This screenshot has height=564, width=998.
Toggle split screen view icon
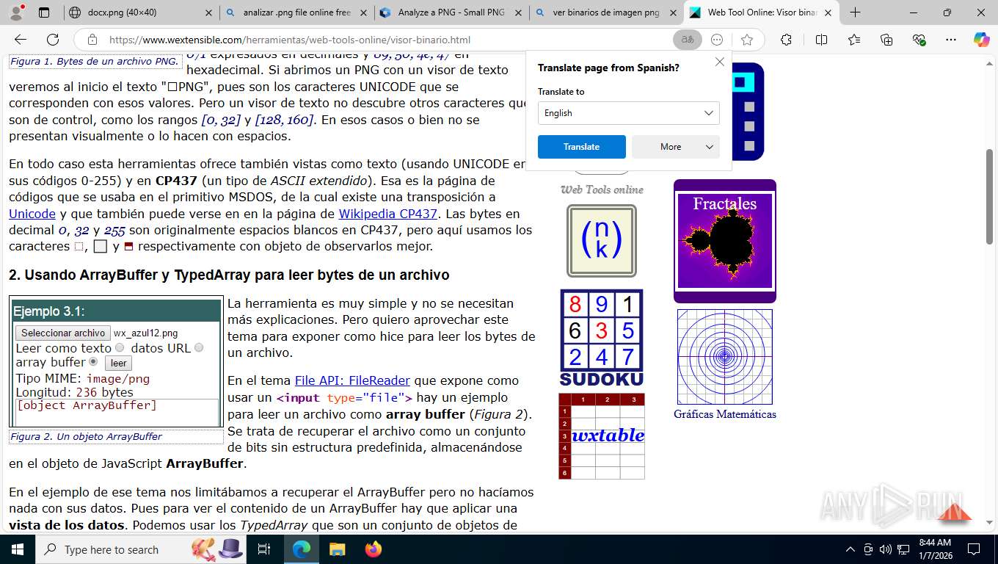click(x=821, y=40)
